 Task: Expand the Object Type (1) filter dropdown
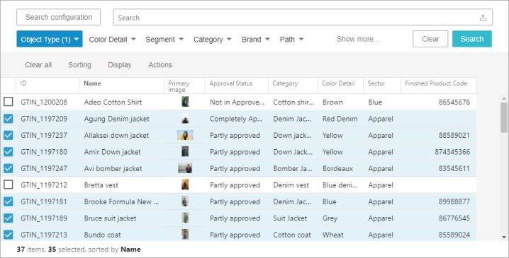coord(50,39)
